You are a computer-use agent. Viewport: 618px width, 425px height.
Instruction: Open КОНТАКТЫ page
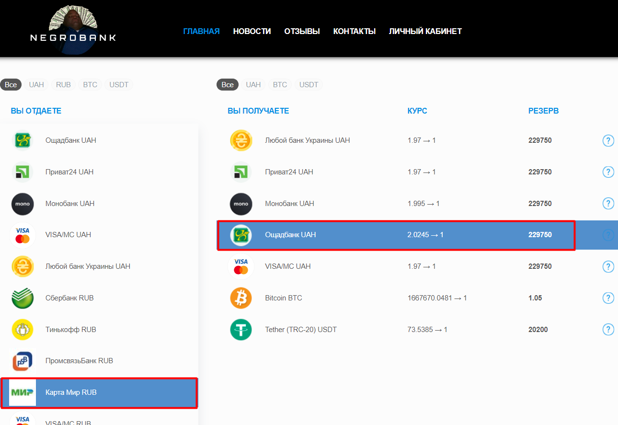point(355,31)
